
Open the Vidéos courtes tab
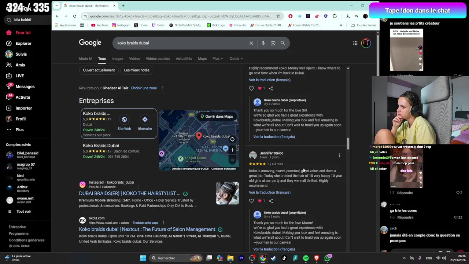pos(158,59)
